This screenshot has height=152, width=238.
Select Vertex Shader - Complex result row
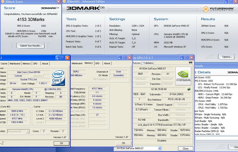click(x=210, y=128)
